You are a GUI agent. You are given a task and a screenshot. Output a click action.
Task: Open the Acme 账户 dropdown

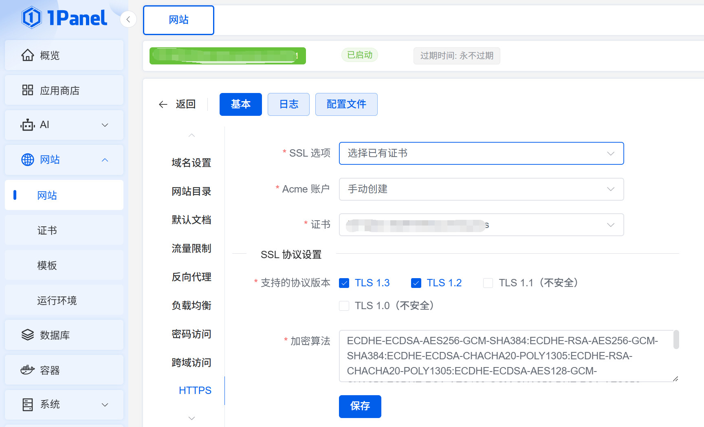pos(481,189)
